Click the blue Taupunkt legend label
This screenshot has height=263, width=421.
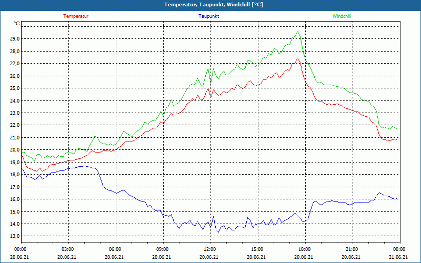tap(208, 16)
